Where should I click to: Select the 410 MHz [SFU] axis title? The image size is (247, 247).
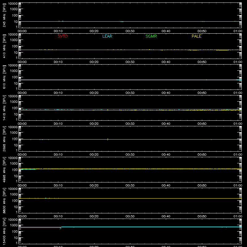[4, 46]
